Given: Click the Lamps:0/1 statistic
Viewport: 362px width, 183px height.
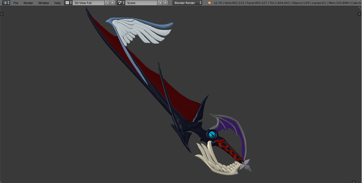Looking at the screenshot, I should tap(318, 3).
